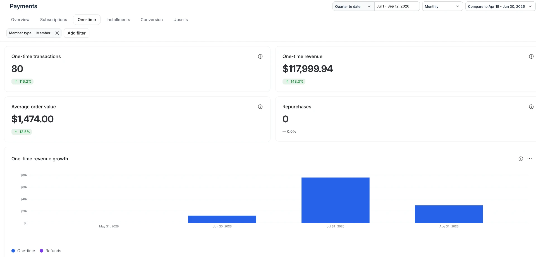The height and width of the screenshot is (257, 536).
Task: Open info icon on One-time transactions card
Action: coord(260,56)
